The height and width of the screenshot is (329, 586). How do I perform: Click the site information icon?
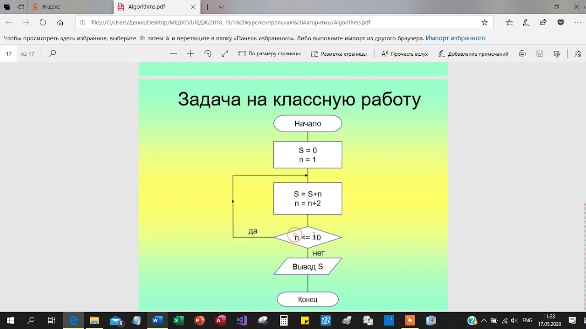[x=82, y=22]
